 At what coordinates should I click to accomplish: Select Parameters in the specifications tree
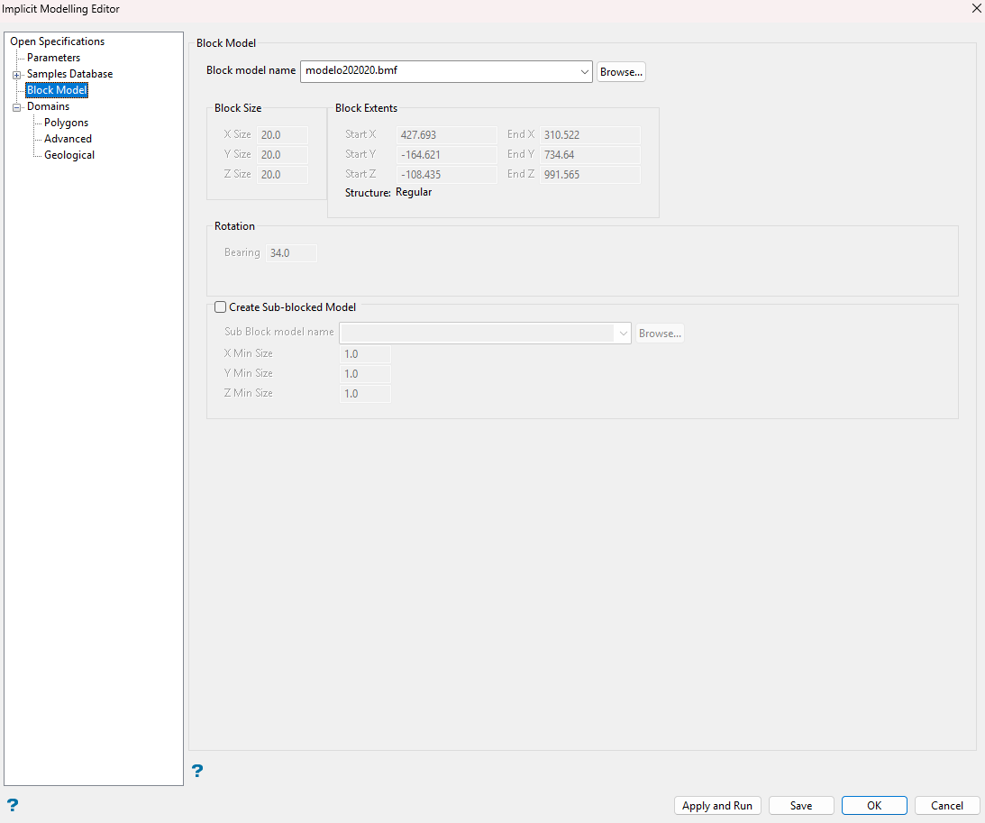[x=53, y=58]
